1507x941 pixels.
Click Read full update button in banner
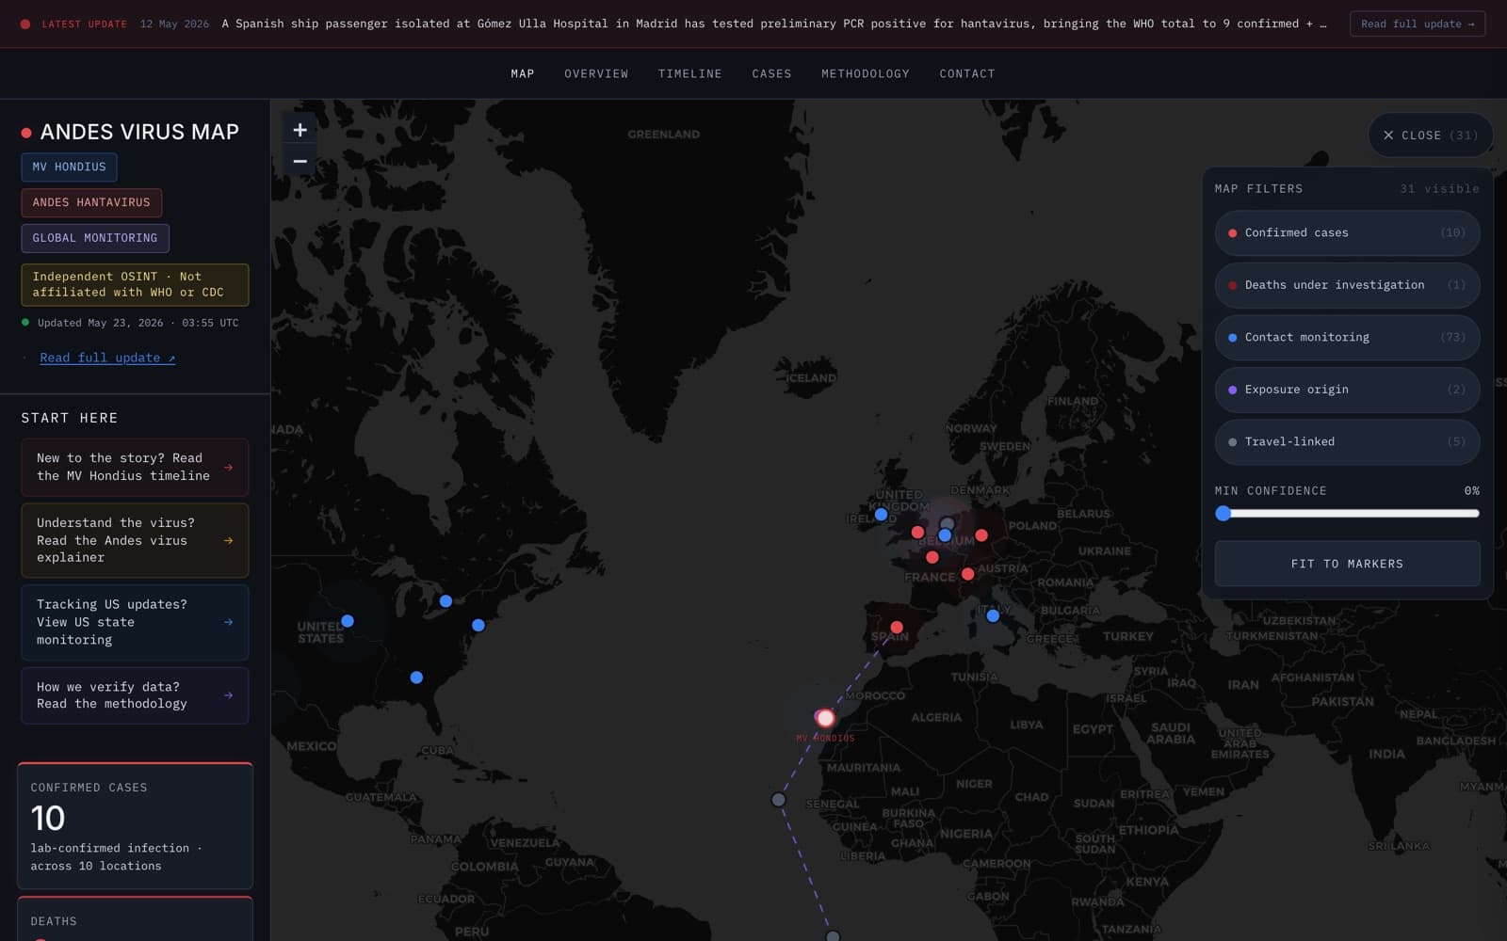coord(1417,24)
